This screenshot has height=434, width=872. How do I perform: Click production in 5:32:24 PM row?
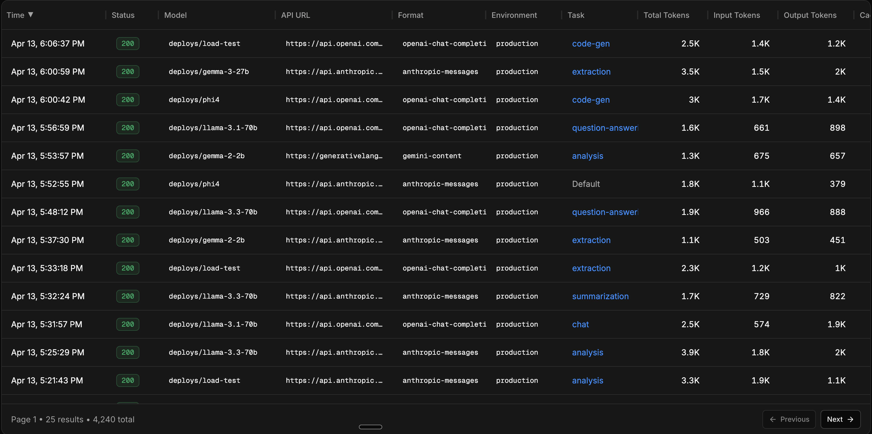[x=517, y=297]
